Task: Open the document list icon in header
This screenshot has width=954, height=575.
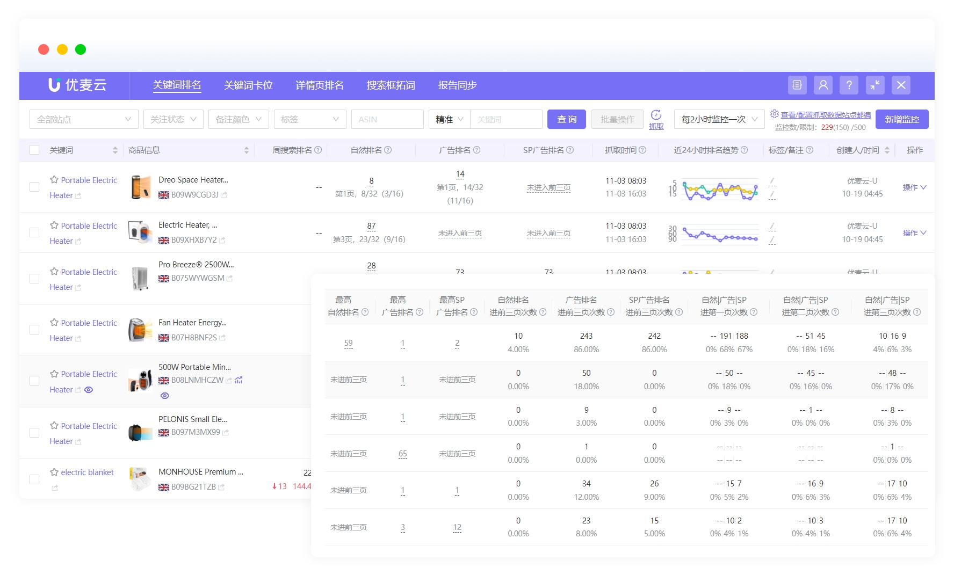Action: [797, 85]
